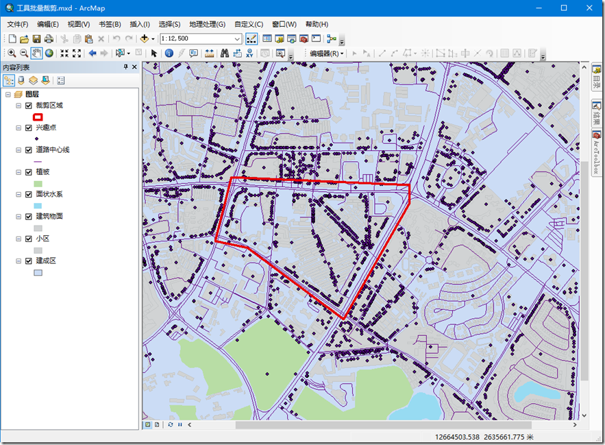Open the Catalog window icon

pos(280,38)
